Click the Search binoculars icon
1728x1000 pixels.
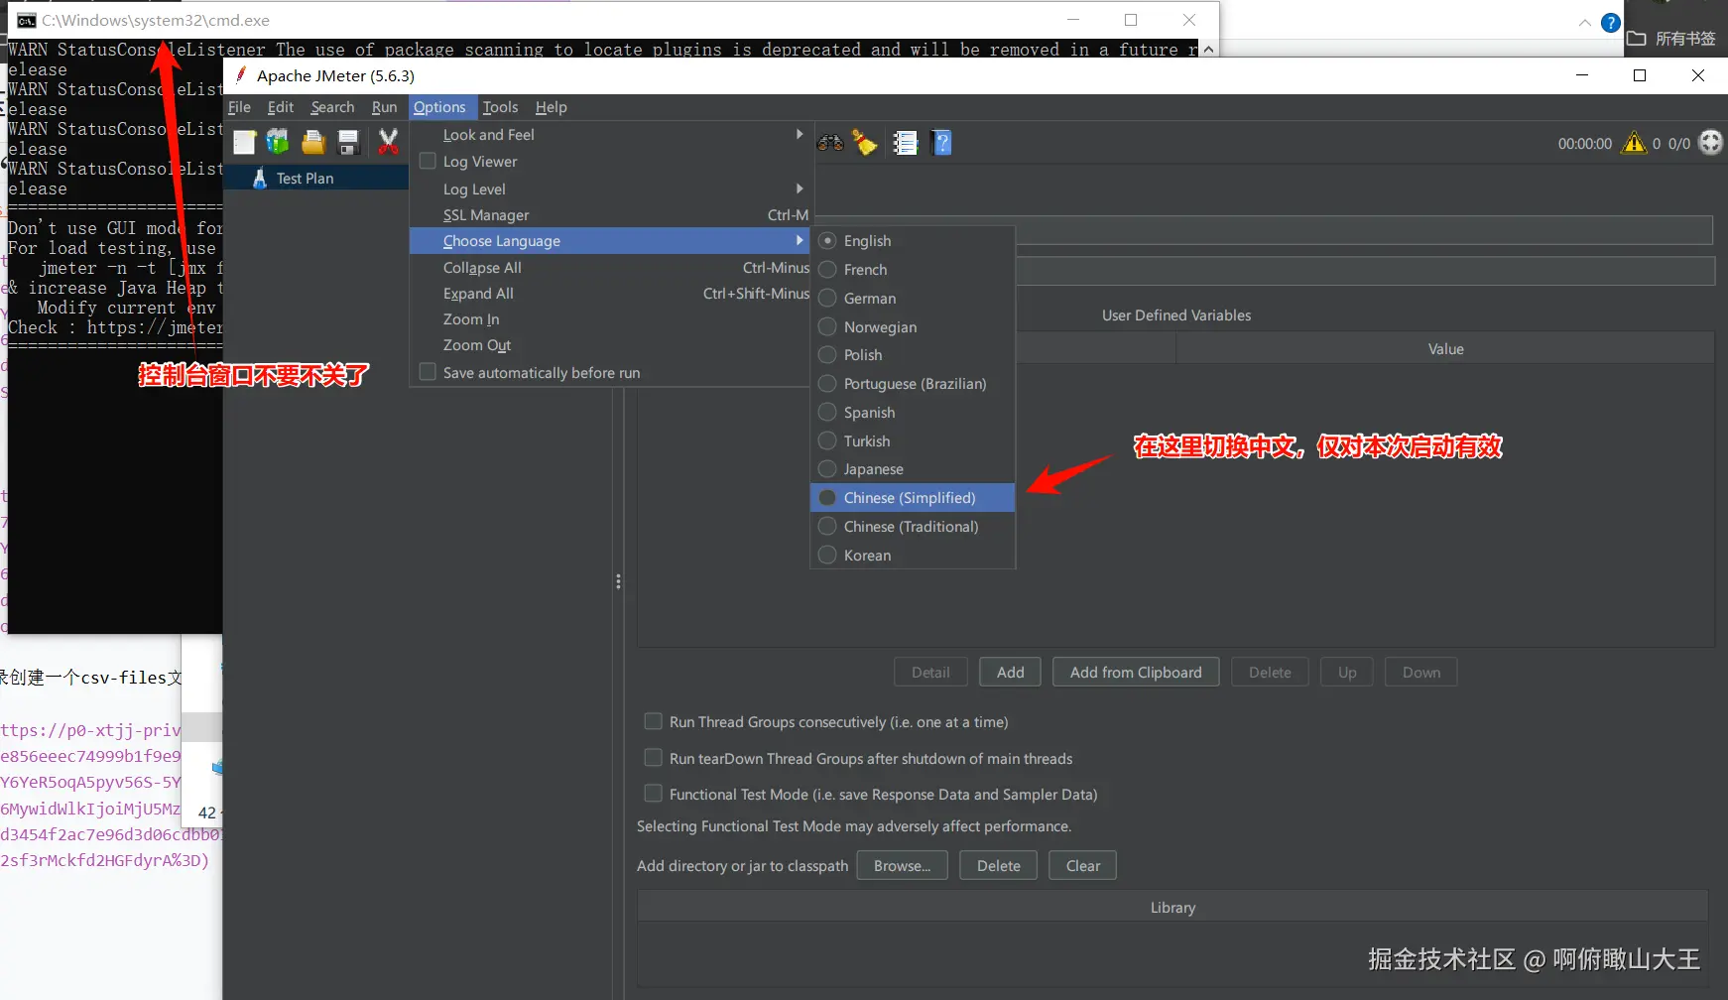pos(830,143)
